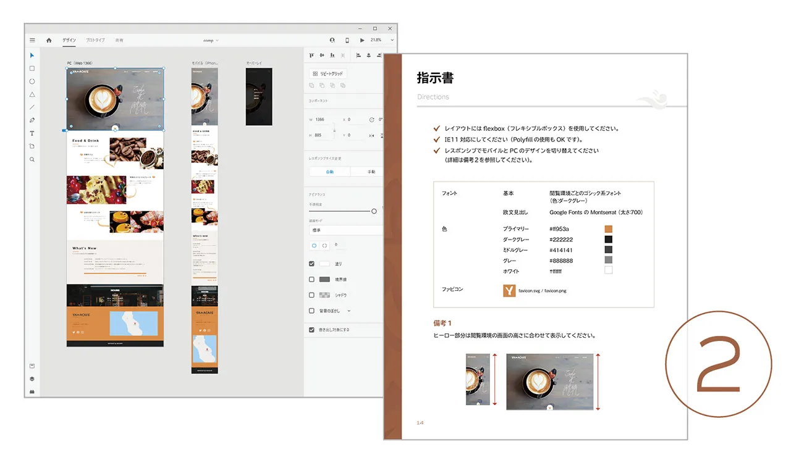The height and width of the screenshot is (468, 791).
Task: Click the 塗り fill color swatch
Action: 324,264
